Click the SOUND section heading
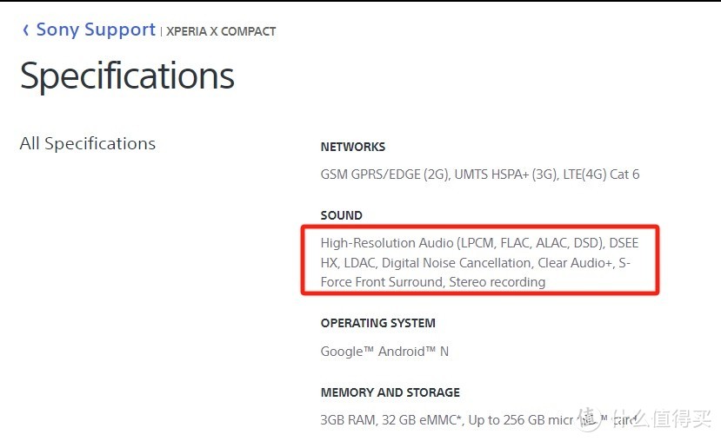The height and width of the screenshot is (441, 721). 341,215
